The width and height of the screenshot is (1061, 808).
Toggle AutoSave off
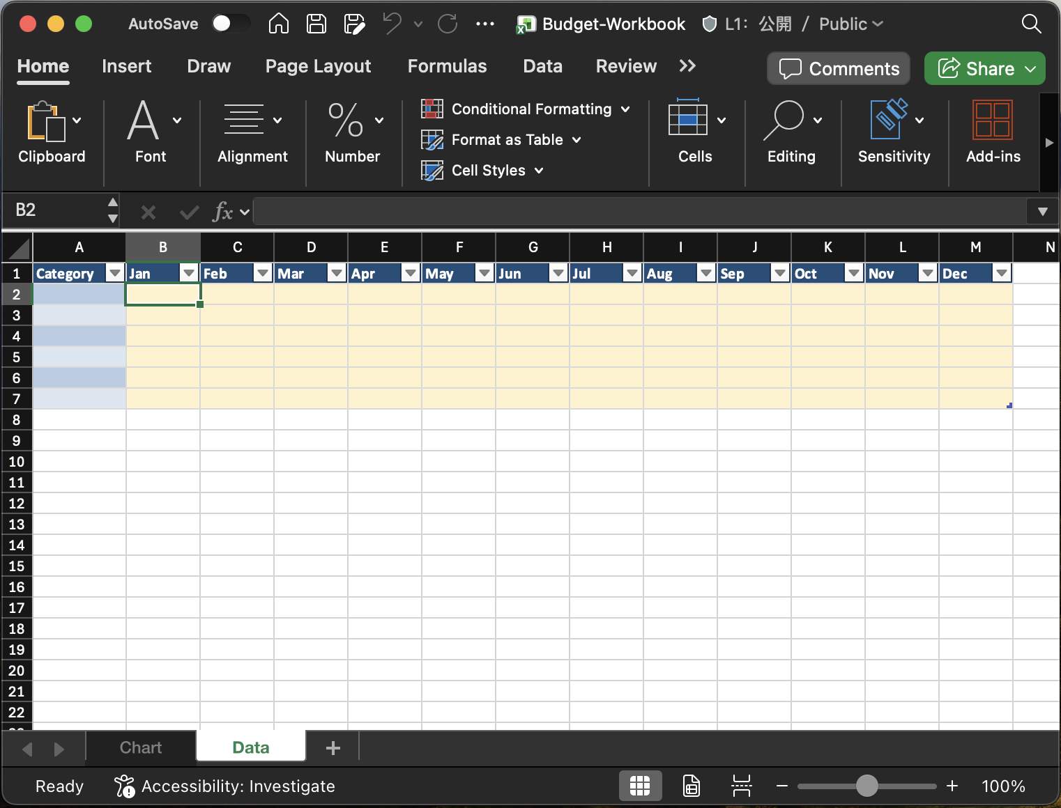tap(231, 23)
